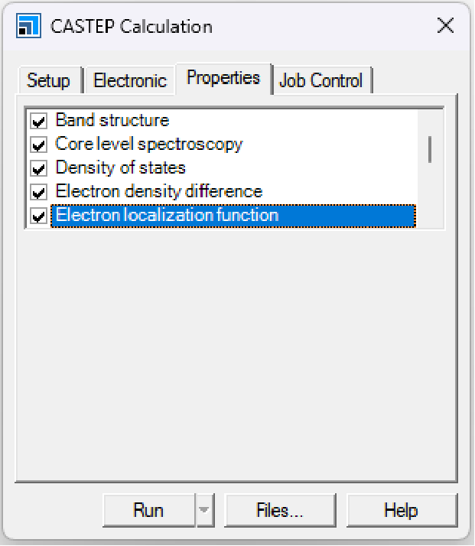
Task: Toggle the Electron localization function checkbox
Action: pos(38,216)
